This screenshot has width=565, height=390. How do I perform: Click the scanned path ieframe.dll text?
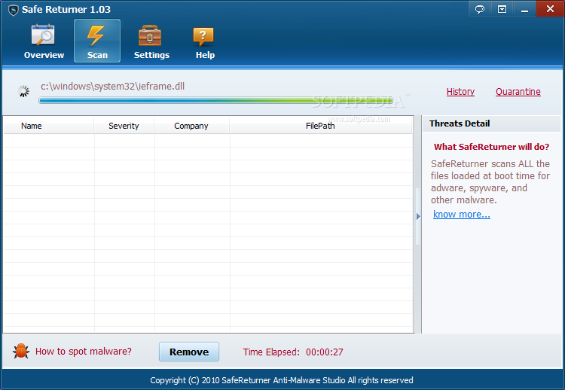(112, 87)
